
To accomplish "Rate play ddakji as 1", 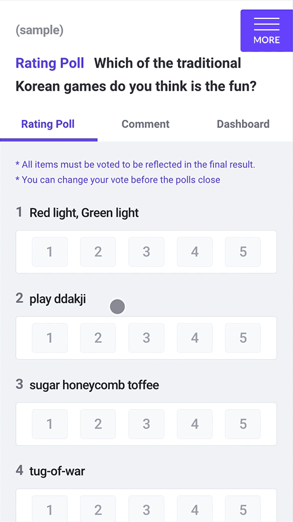I will 50,338.
